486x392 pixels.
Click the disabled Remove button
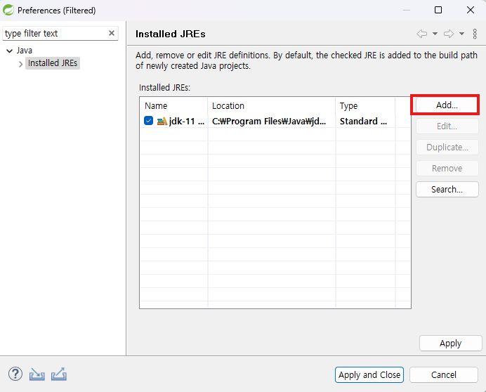coord(447,168)
